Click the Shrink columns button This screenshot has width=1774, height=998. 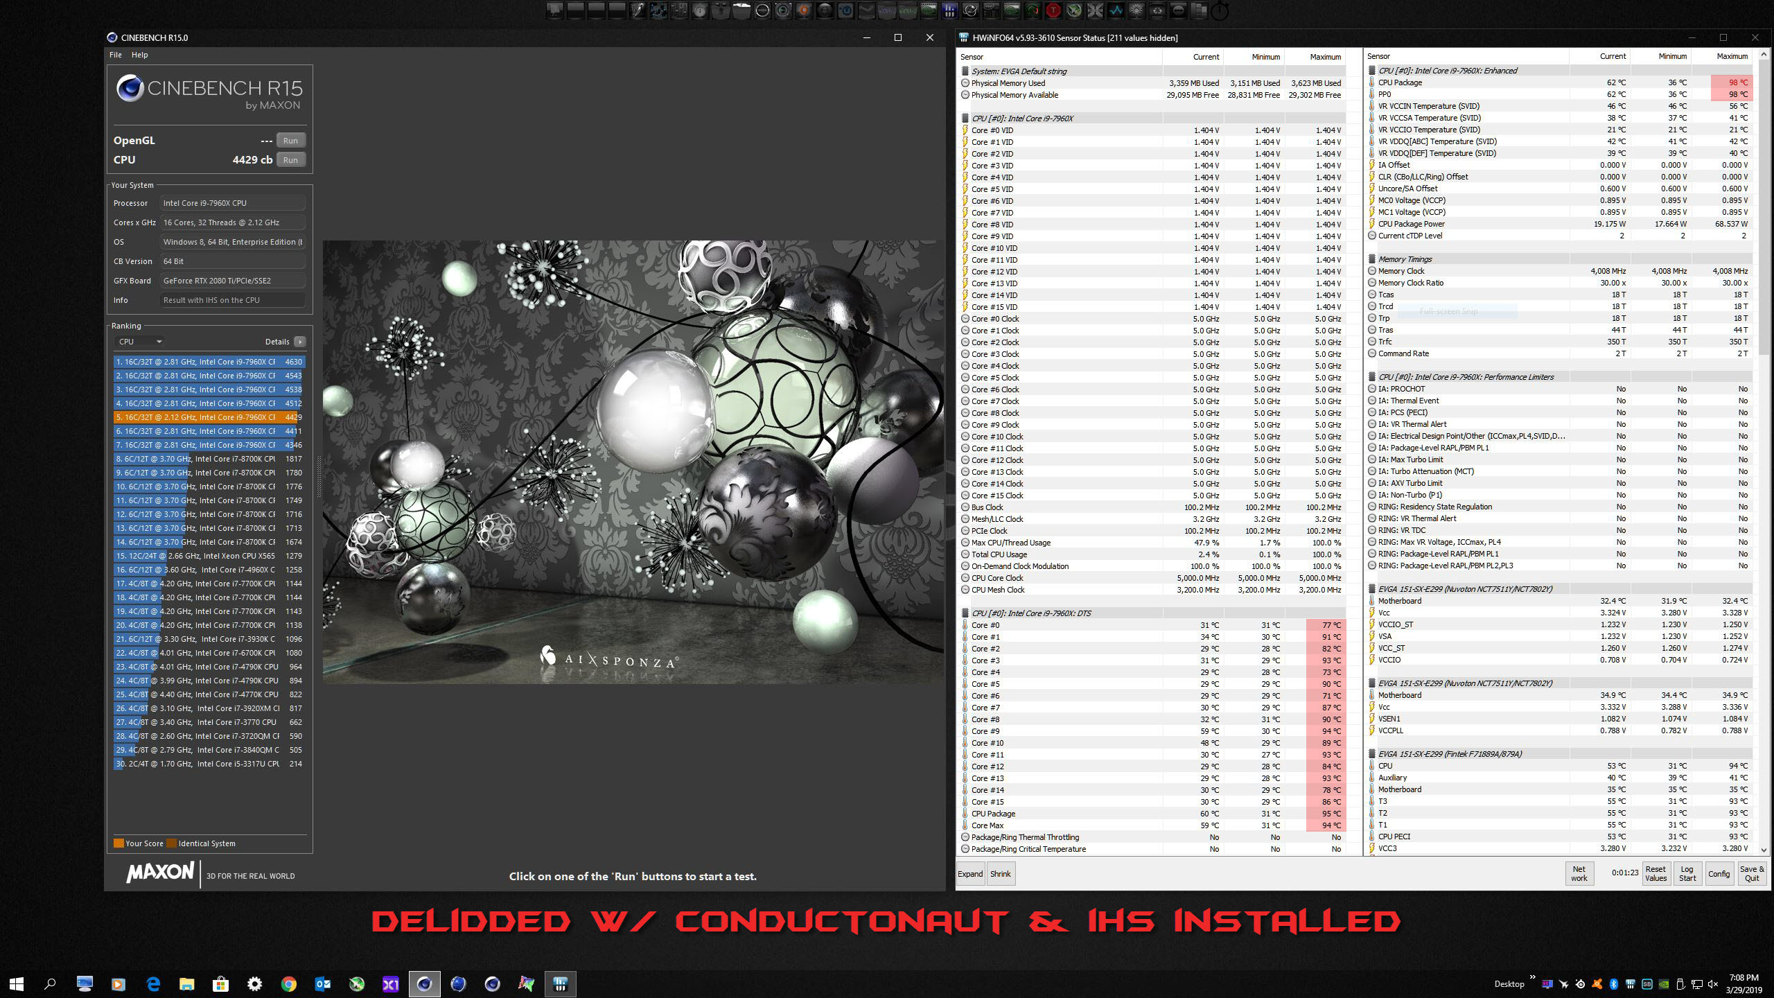click(x=1000, y=874)
